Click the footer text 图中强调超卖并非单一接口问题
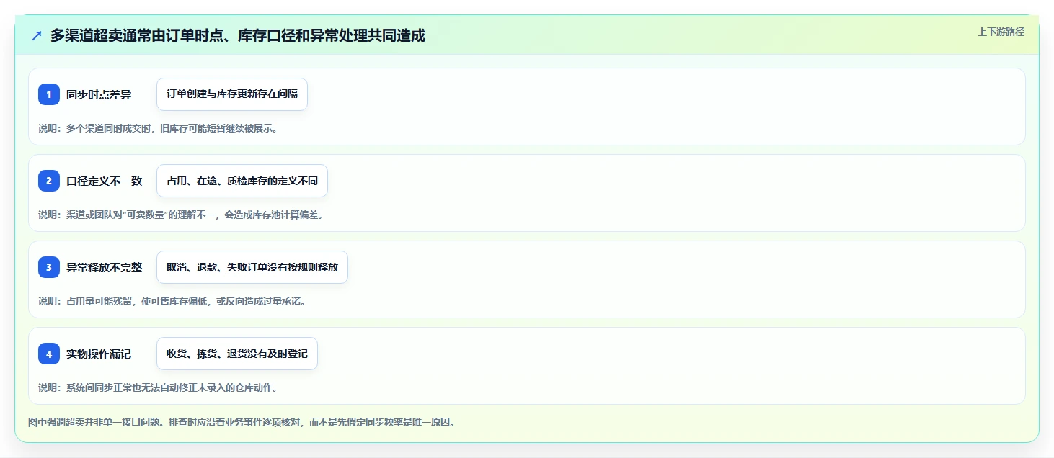 242,423
